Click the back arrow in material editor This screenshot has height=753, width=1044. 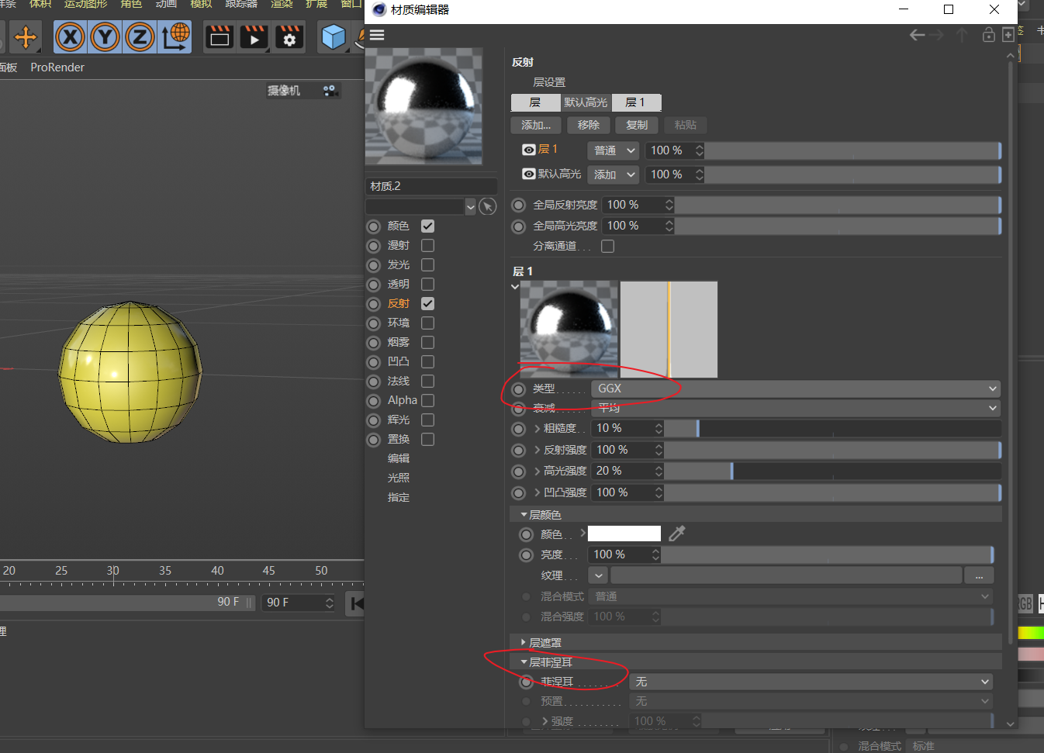click(x=917, y=35)
